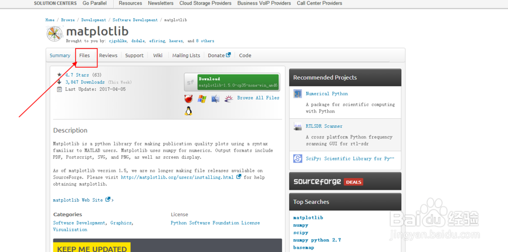This screenshot has width=508, height=252.
Task: Click external link icon next to Donate
Action: point(228,55)
